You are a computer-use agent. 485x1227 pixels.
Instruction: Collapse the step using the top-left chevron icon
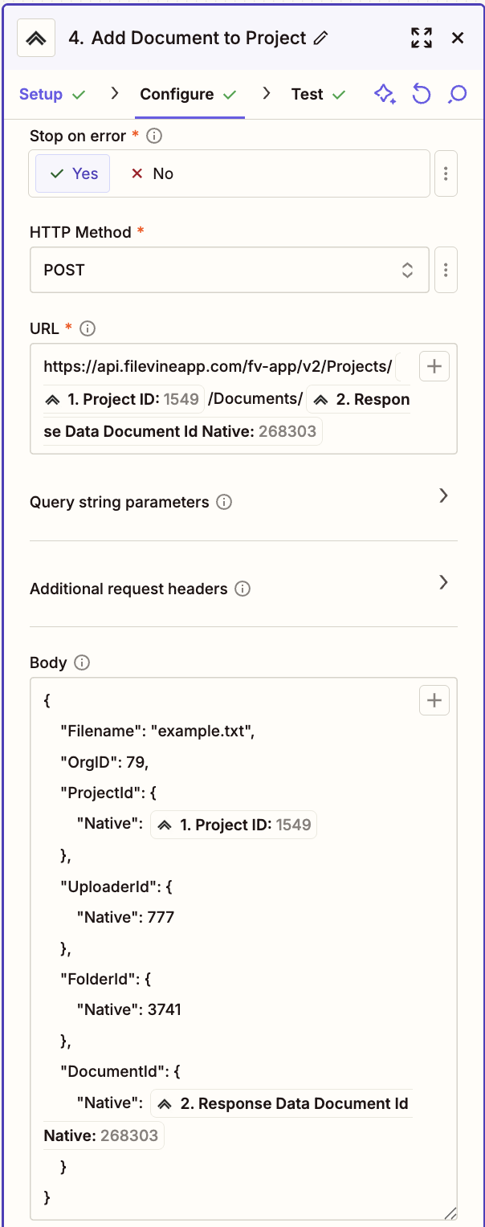[x=35, y=37]
